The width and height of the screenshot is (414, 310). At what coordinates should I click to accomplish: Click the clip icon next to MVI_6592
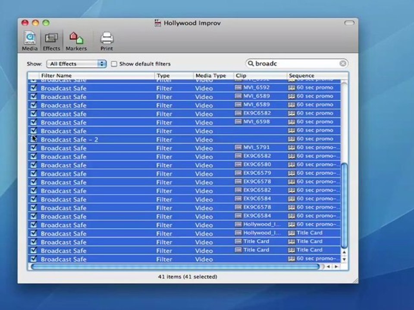[x=238, y=87]
